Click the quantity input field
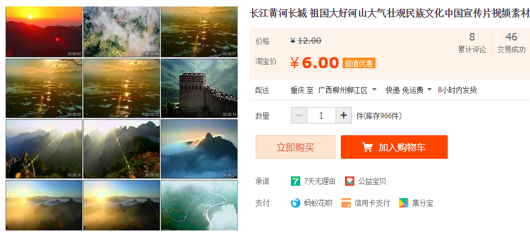530x244 pixels. (321, 115)
